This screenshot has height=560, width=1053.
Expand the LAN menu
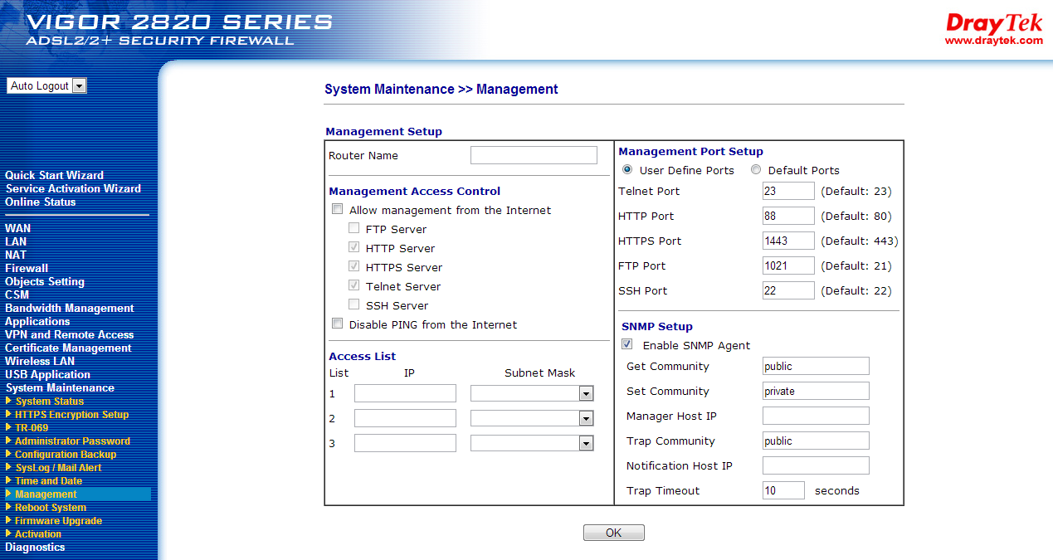click(16, 241)
